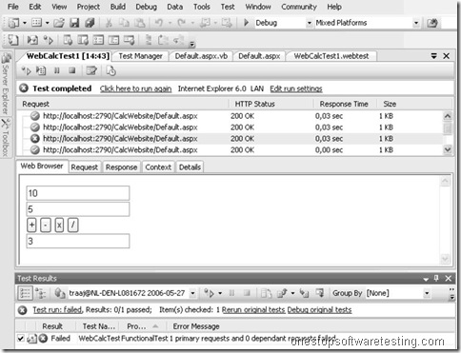461x353 pixels.
Task: Click the Add New Item icon
Action: click(37, 23)
